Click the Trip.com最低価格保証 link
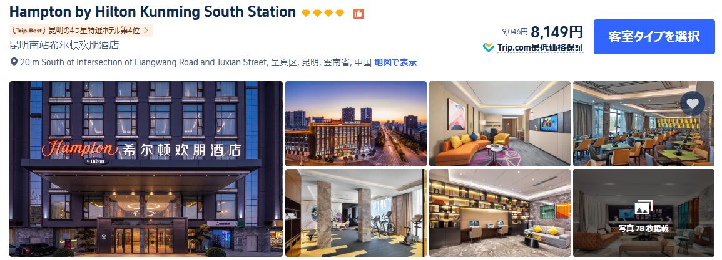Viewport: 722px width, 260px height. (x=540, y=47)
